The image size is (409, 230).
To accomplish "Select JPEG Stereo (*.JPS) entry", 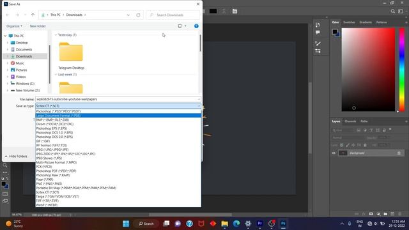I will 118,158.
